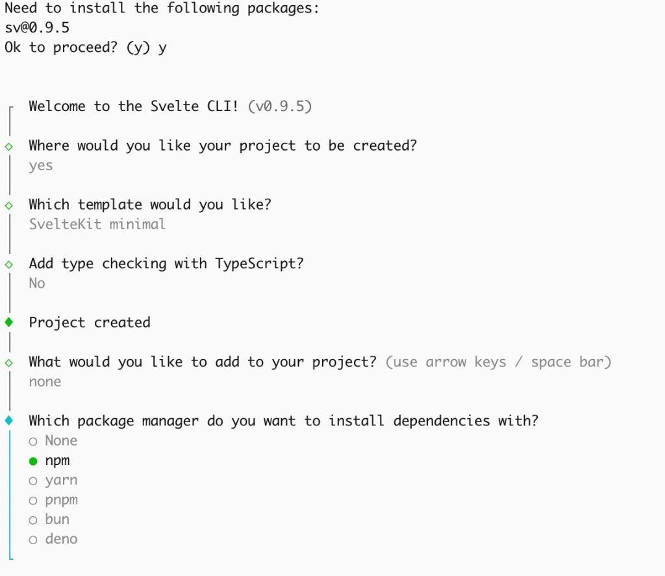The width and height of the screenshot is (665, 576).
Task: Click the "No" TypeScript answer
Action: [x=37, y=283]
